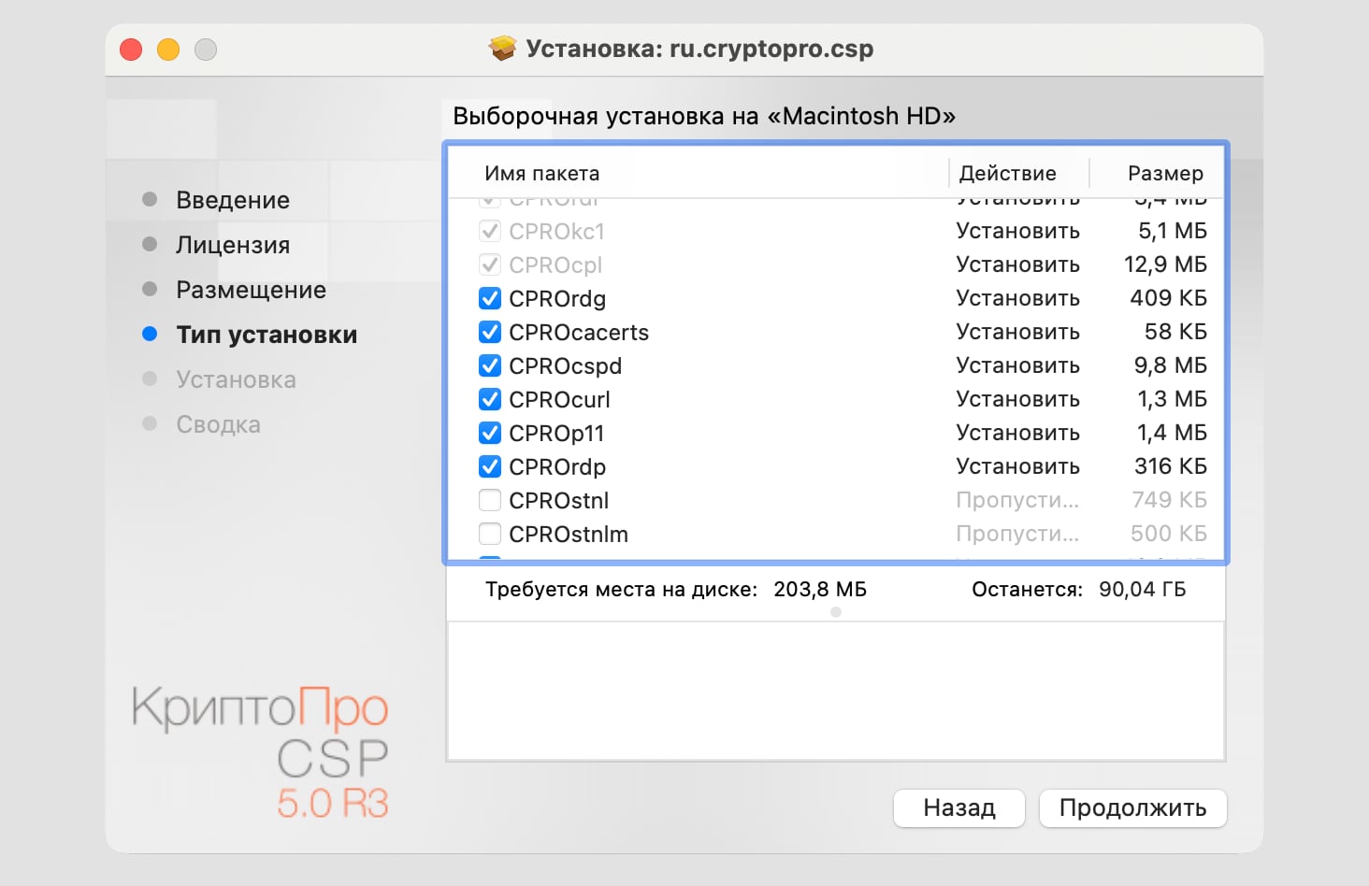The width and height of the screenshot is (1369, 886).
Task: Uncheck the CPROrdp package
Action: (490, 467)
